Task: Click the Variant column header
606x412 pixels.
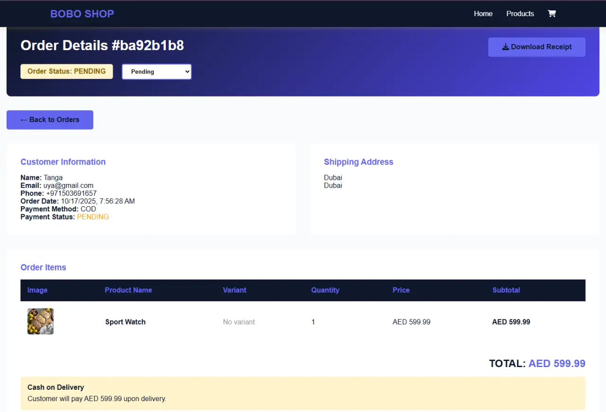Action: (234, 290)
